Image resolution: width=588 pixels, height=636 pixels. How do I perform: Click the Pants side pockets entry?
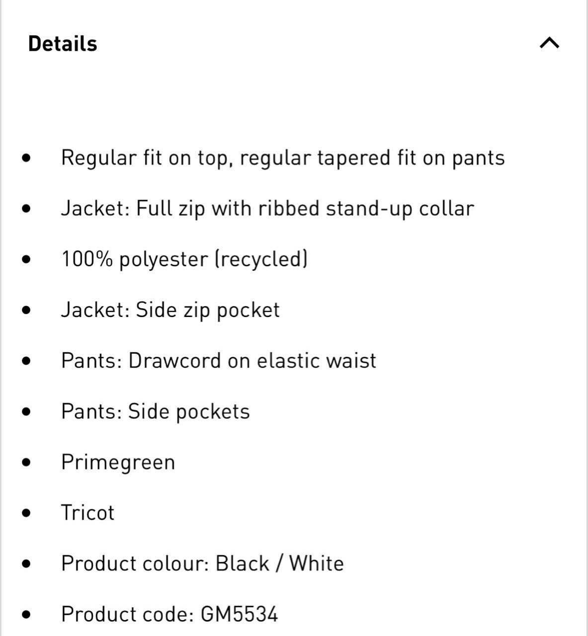coord(156,411)
